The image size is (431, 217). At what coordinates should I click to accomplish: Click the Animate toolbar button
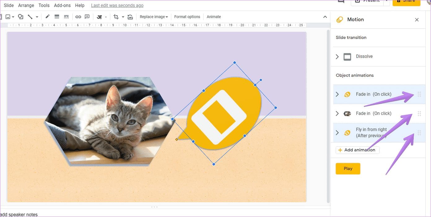tap(214, 17)
